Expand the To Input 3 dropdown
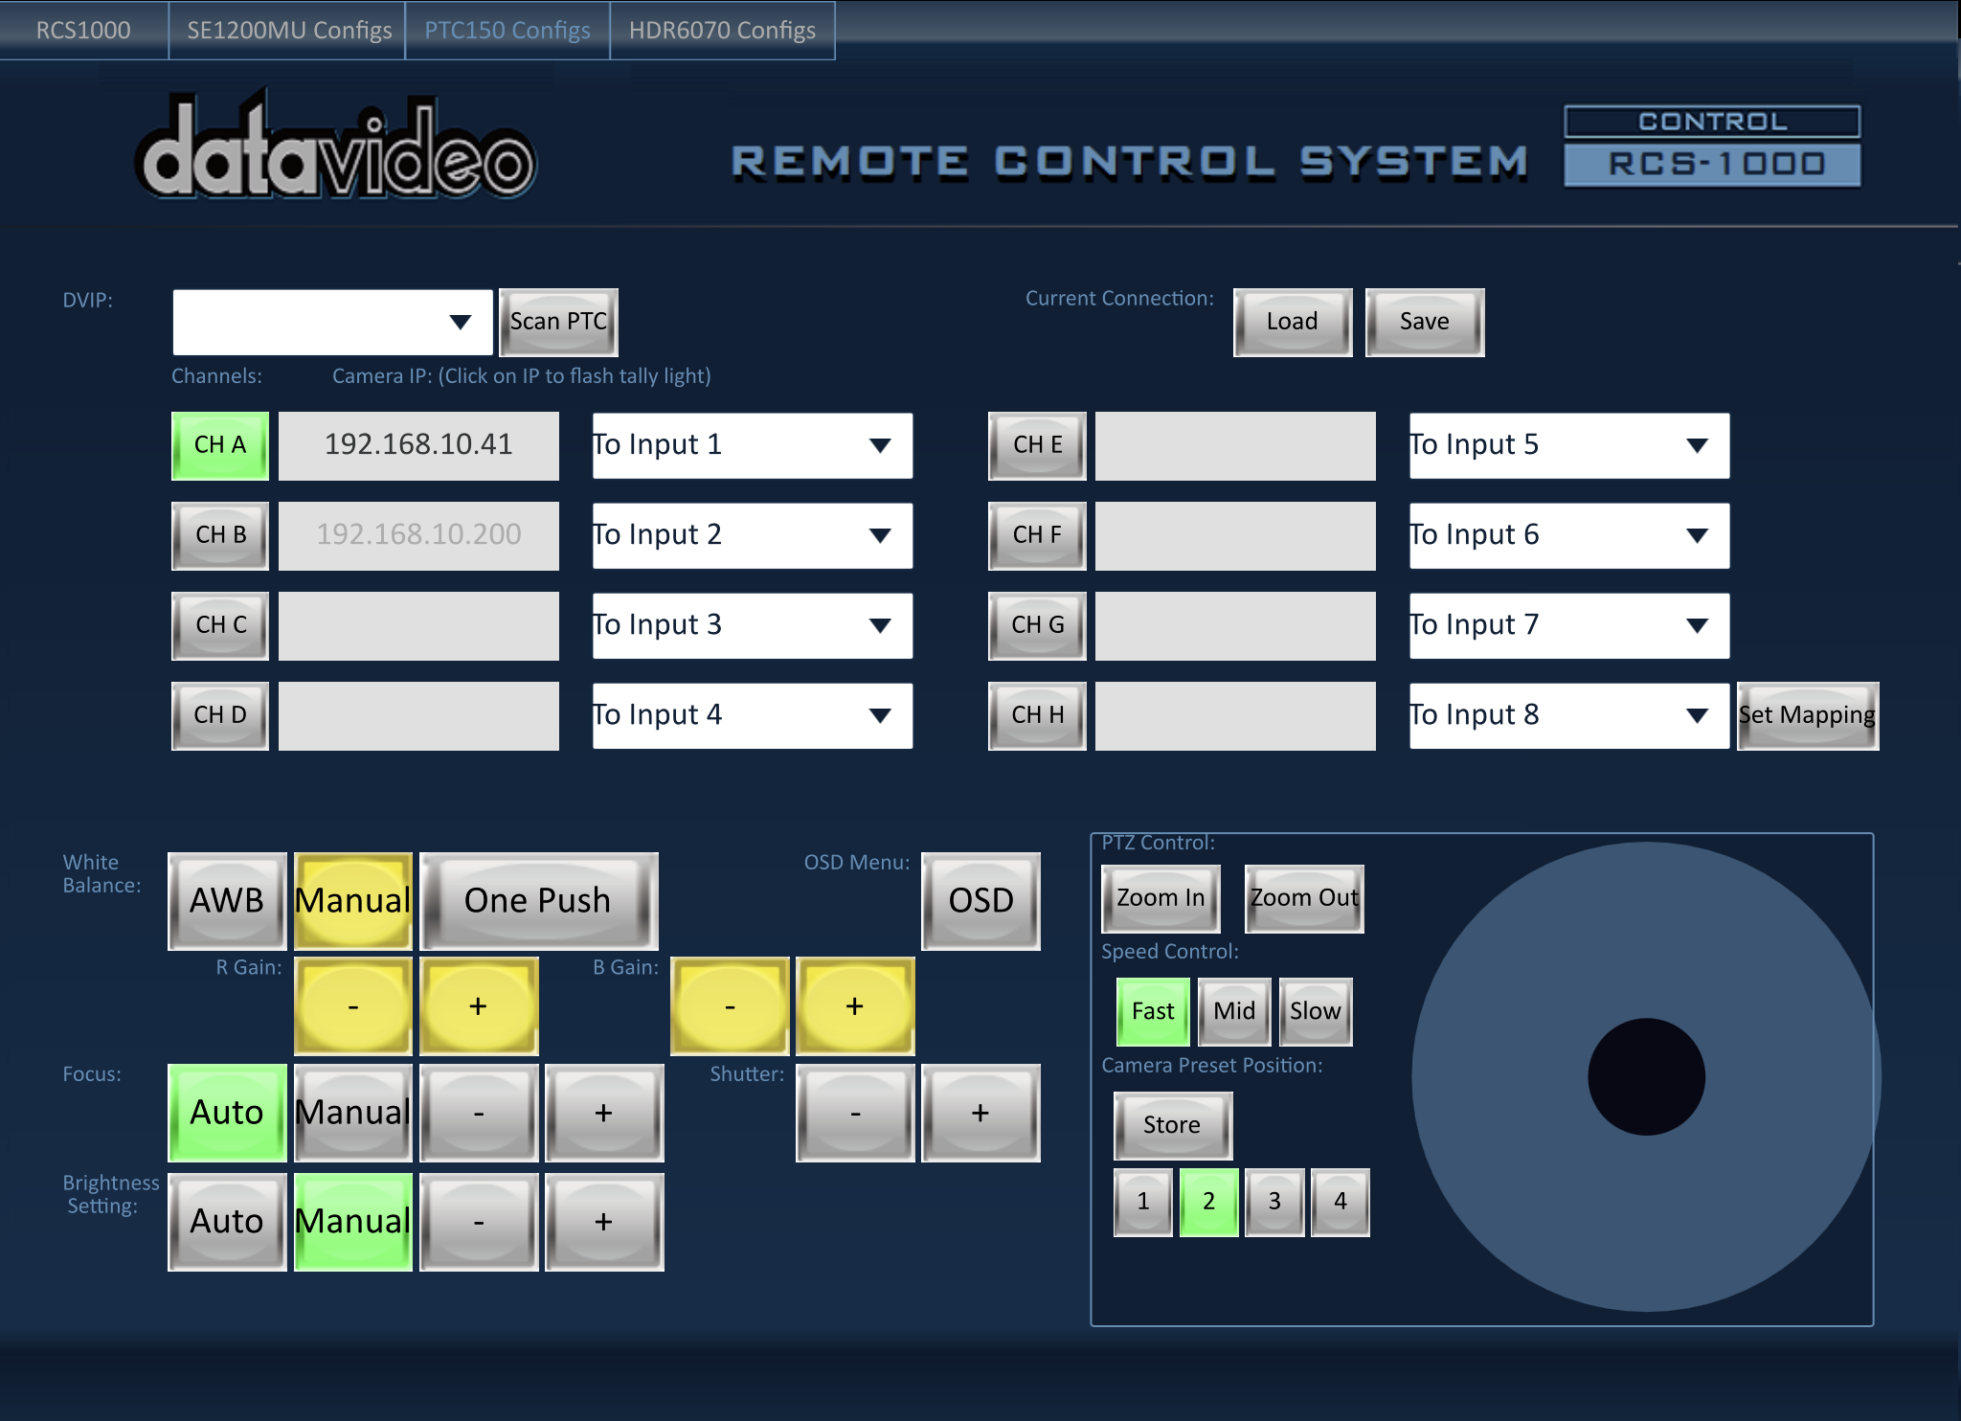 [753, 625]
